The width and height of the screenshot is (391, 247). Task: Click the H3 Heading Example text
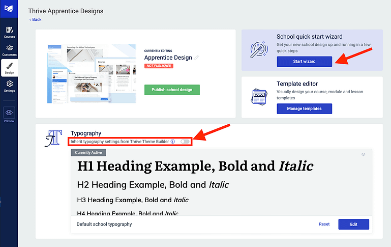(x=133, y=200)
